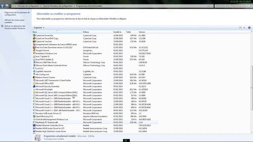Click the JMicron 1394 Filter Driver icon
253x142 pixels.
(x=34, y=62)
